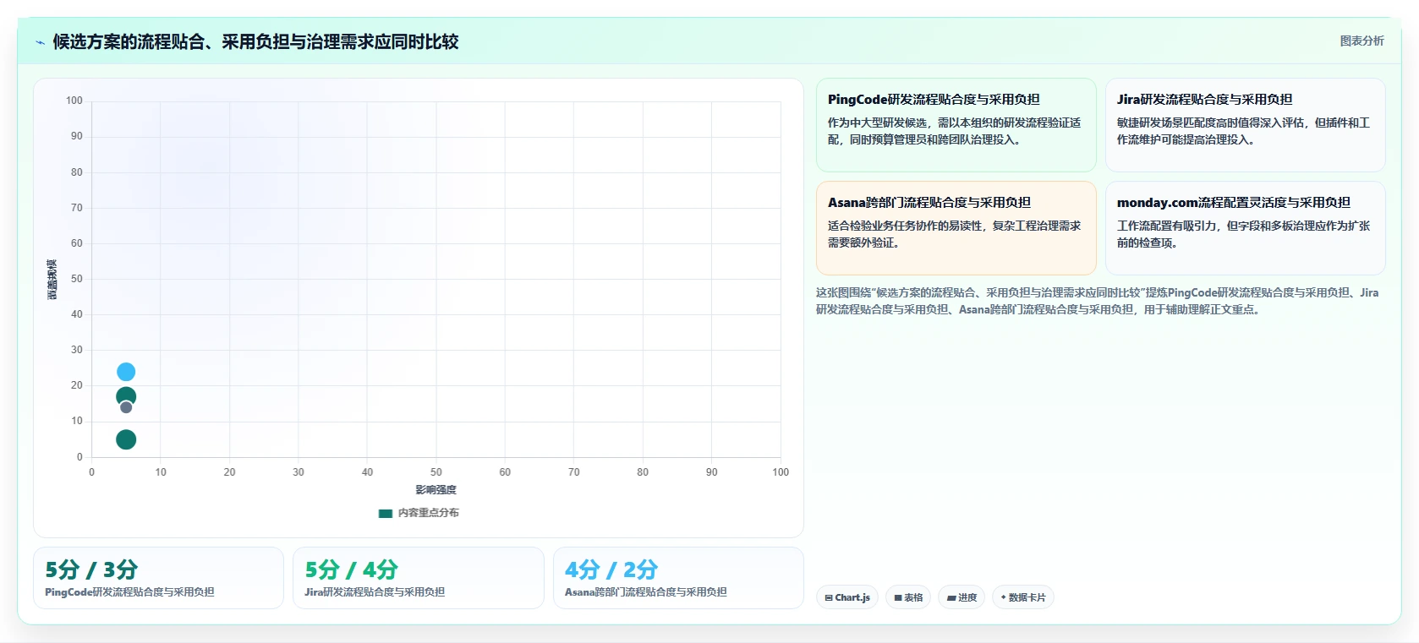Screen dimensions: 1419x643
Task: Open the Asana跨部门流程贴合度与采用负担 description card
Action: [956, 228]
